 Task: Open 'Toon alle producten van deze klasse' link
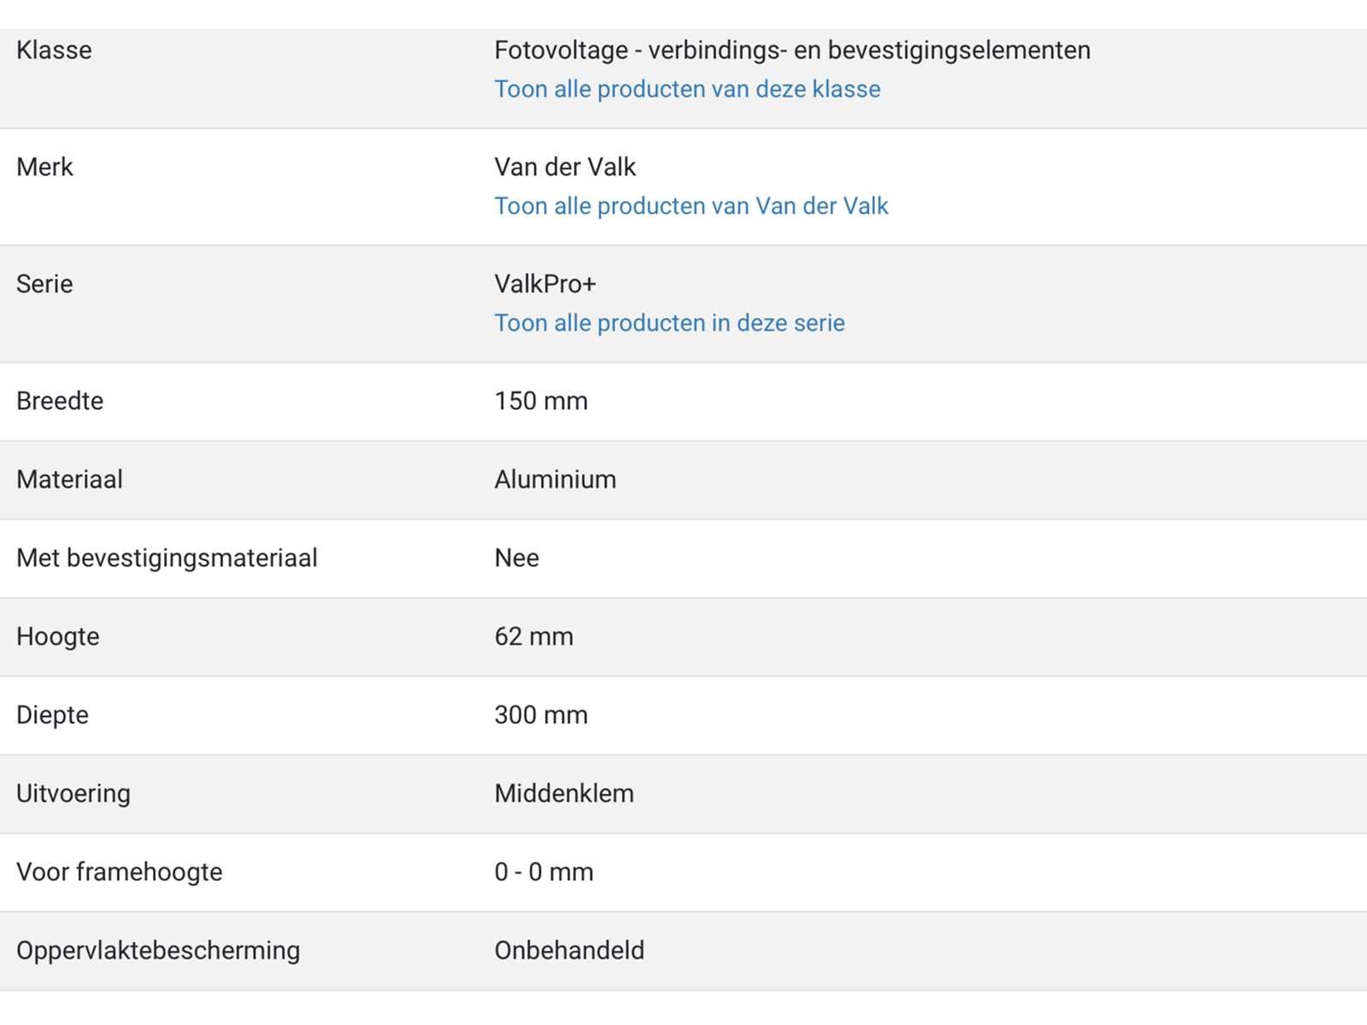point(687,90)
